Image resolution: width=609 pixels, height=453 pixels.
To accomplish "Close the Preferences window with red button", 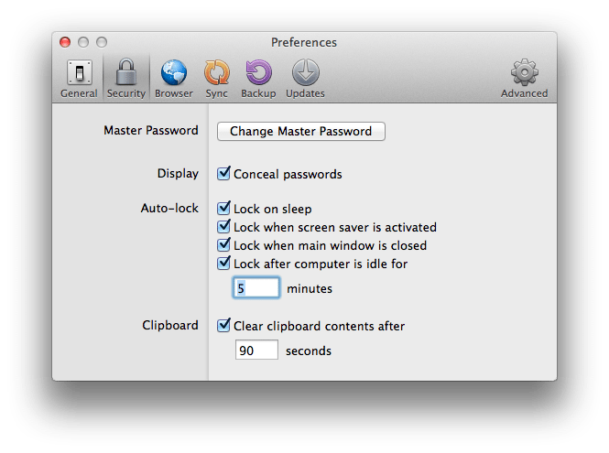I will (x=65, y=42).
